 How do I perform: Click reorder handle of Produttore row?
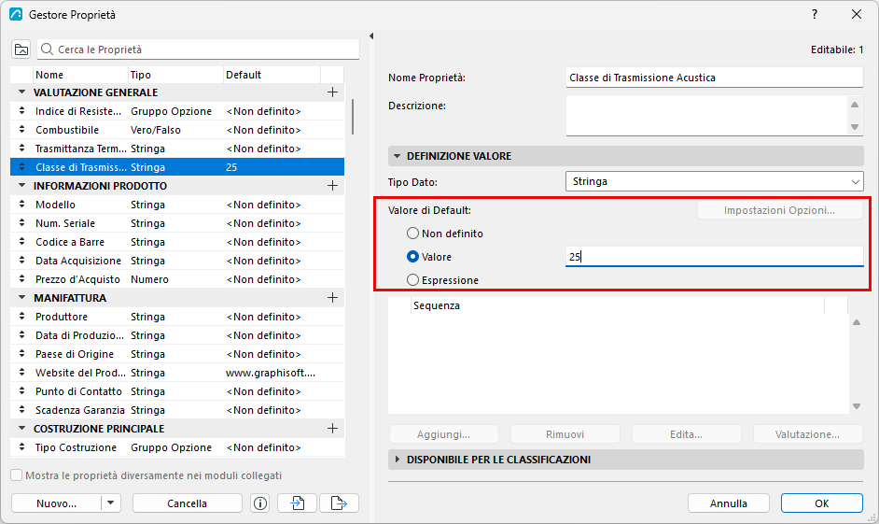(x=21, y=317)
